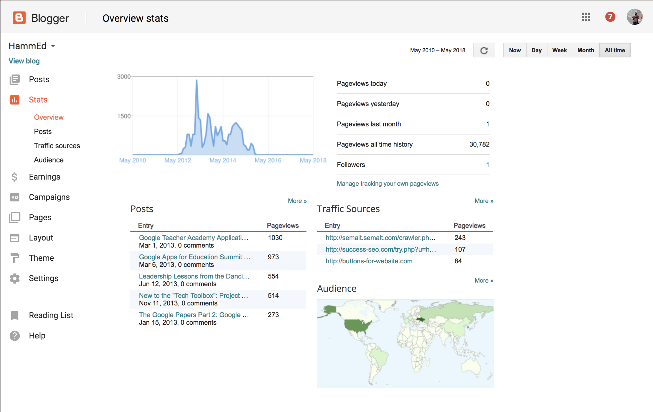Select the Month time range tab

click(585, 50)
